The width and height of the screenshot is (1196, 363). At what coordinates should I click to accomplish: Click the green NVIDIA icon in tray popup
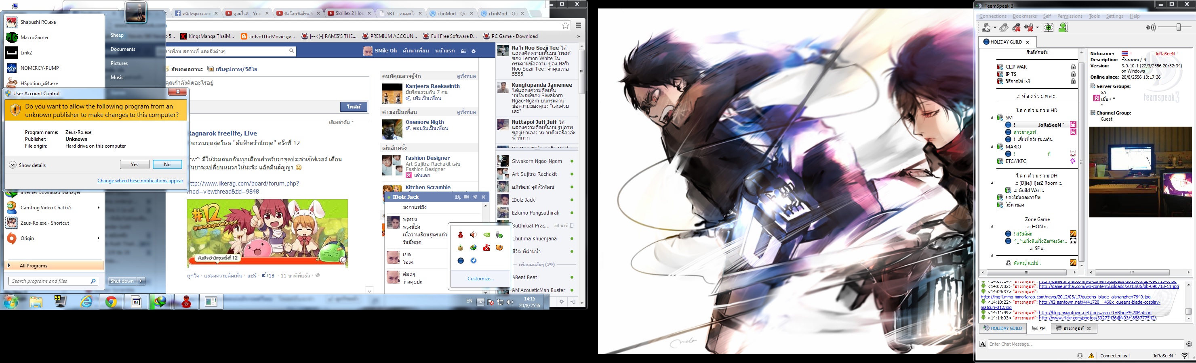coord(486,235)
